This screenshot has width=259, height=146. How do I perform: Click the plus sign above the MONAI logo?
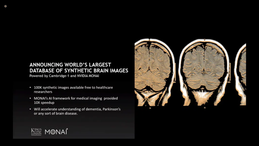coord(67,130)
